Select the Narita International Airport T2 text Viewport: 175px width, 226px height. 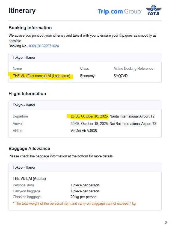(132, 116)
